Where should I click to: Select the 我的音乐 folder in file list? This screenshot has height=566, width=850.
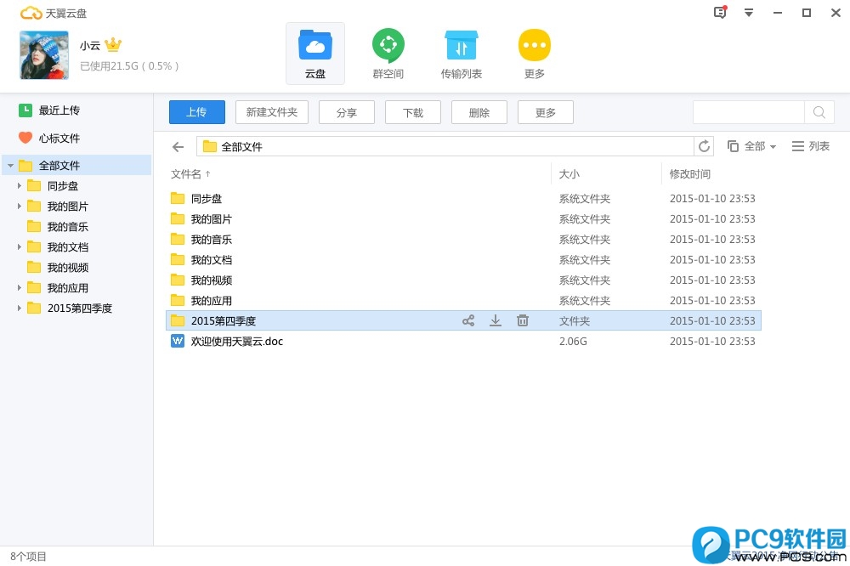click(201, 239)
